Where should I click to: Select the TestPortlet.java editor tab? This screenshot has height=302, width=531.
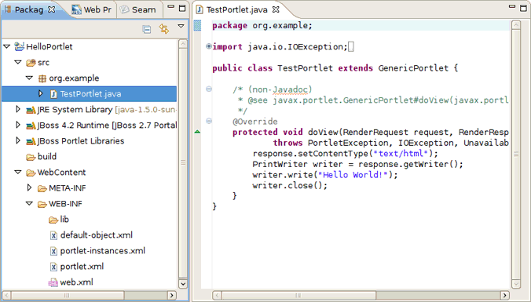(237, 10)
